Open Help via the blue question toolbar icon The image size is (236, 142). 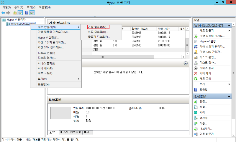coord(27,13)
